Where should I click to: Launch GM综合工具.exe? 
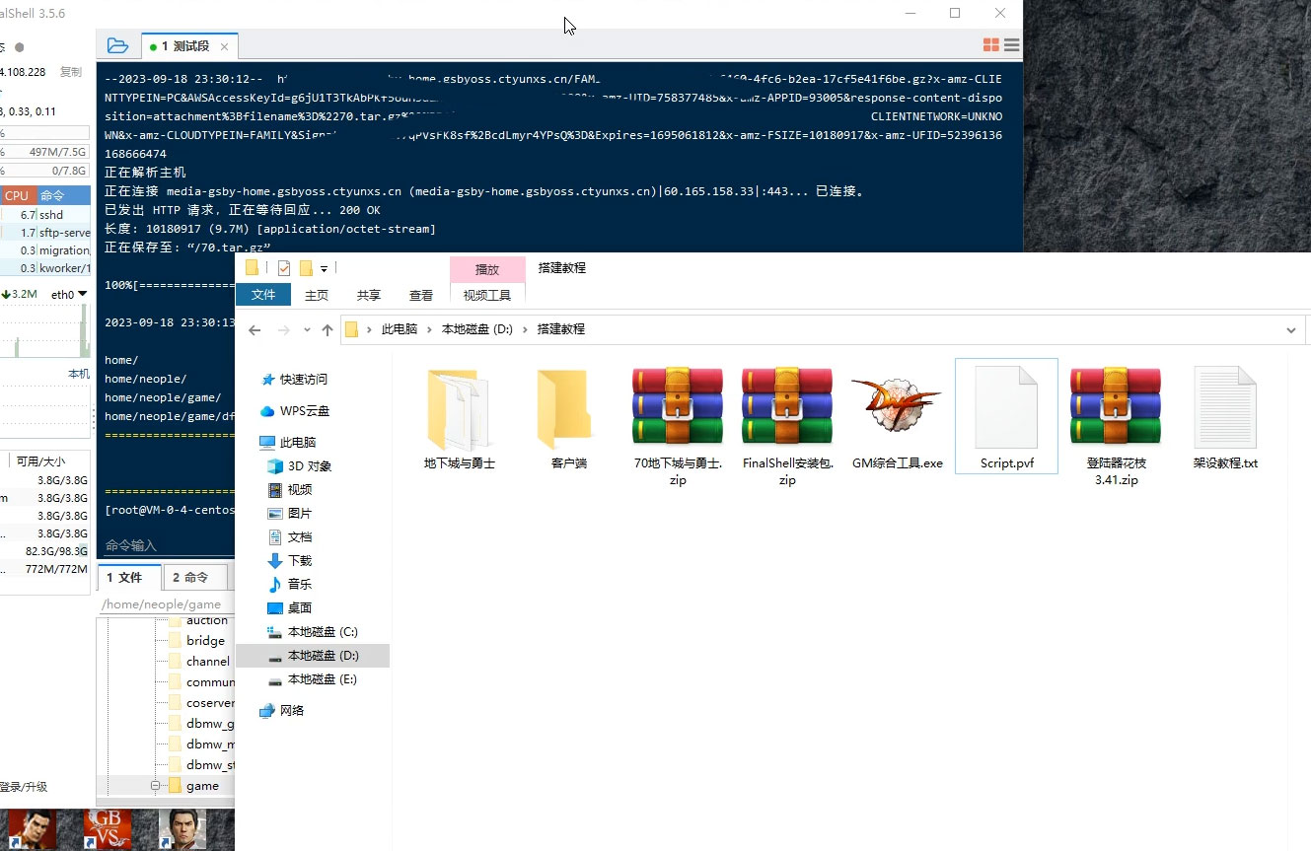pos(896,406)
